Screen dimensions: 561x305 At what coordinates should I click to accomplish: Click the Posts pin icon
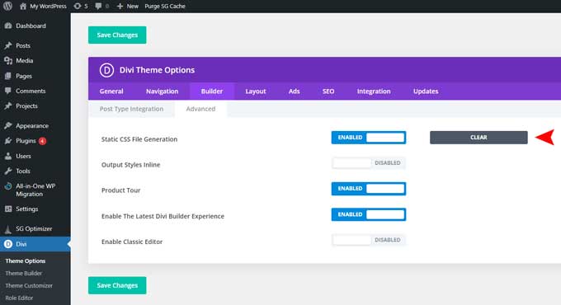pyautogui.click(x=8, y=45)
